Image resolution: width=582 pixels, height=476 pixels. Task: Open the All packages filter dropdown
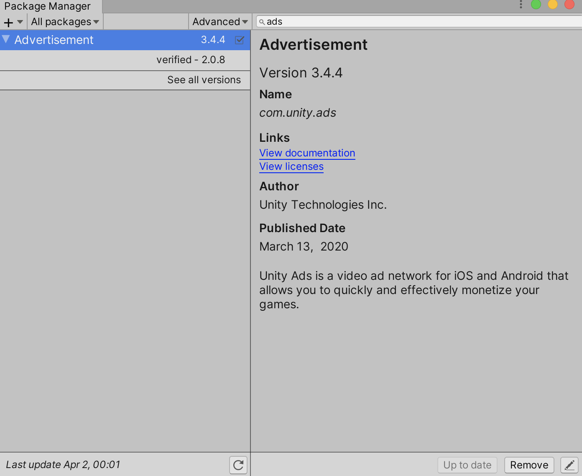tap(65, 22)
